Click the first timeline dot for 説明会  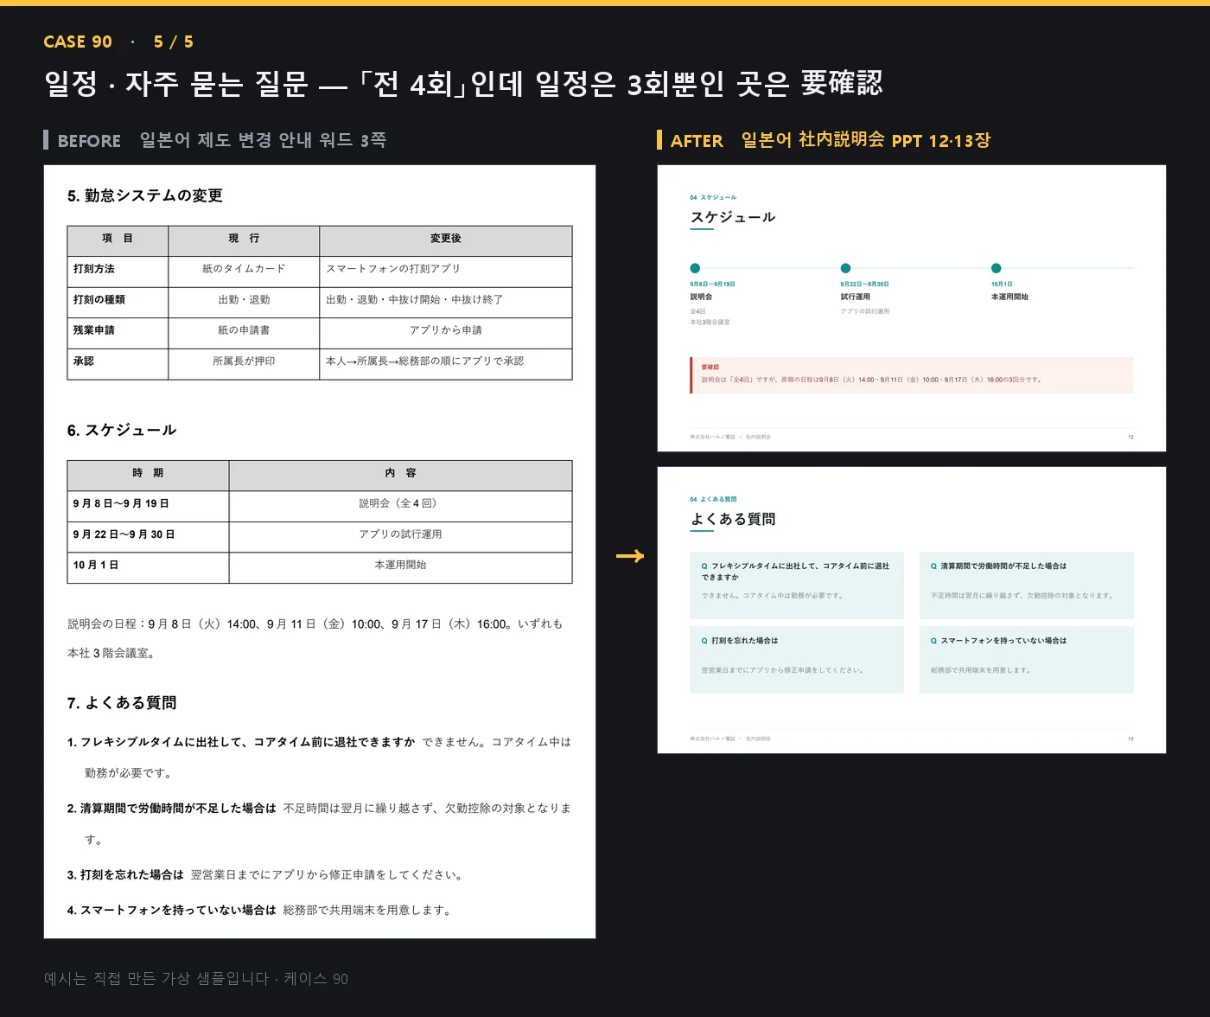[695, 268]
